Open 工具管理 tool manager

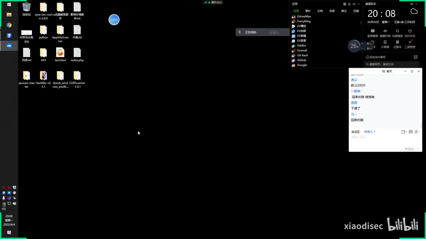tap(410, 44)
